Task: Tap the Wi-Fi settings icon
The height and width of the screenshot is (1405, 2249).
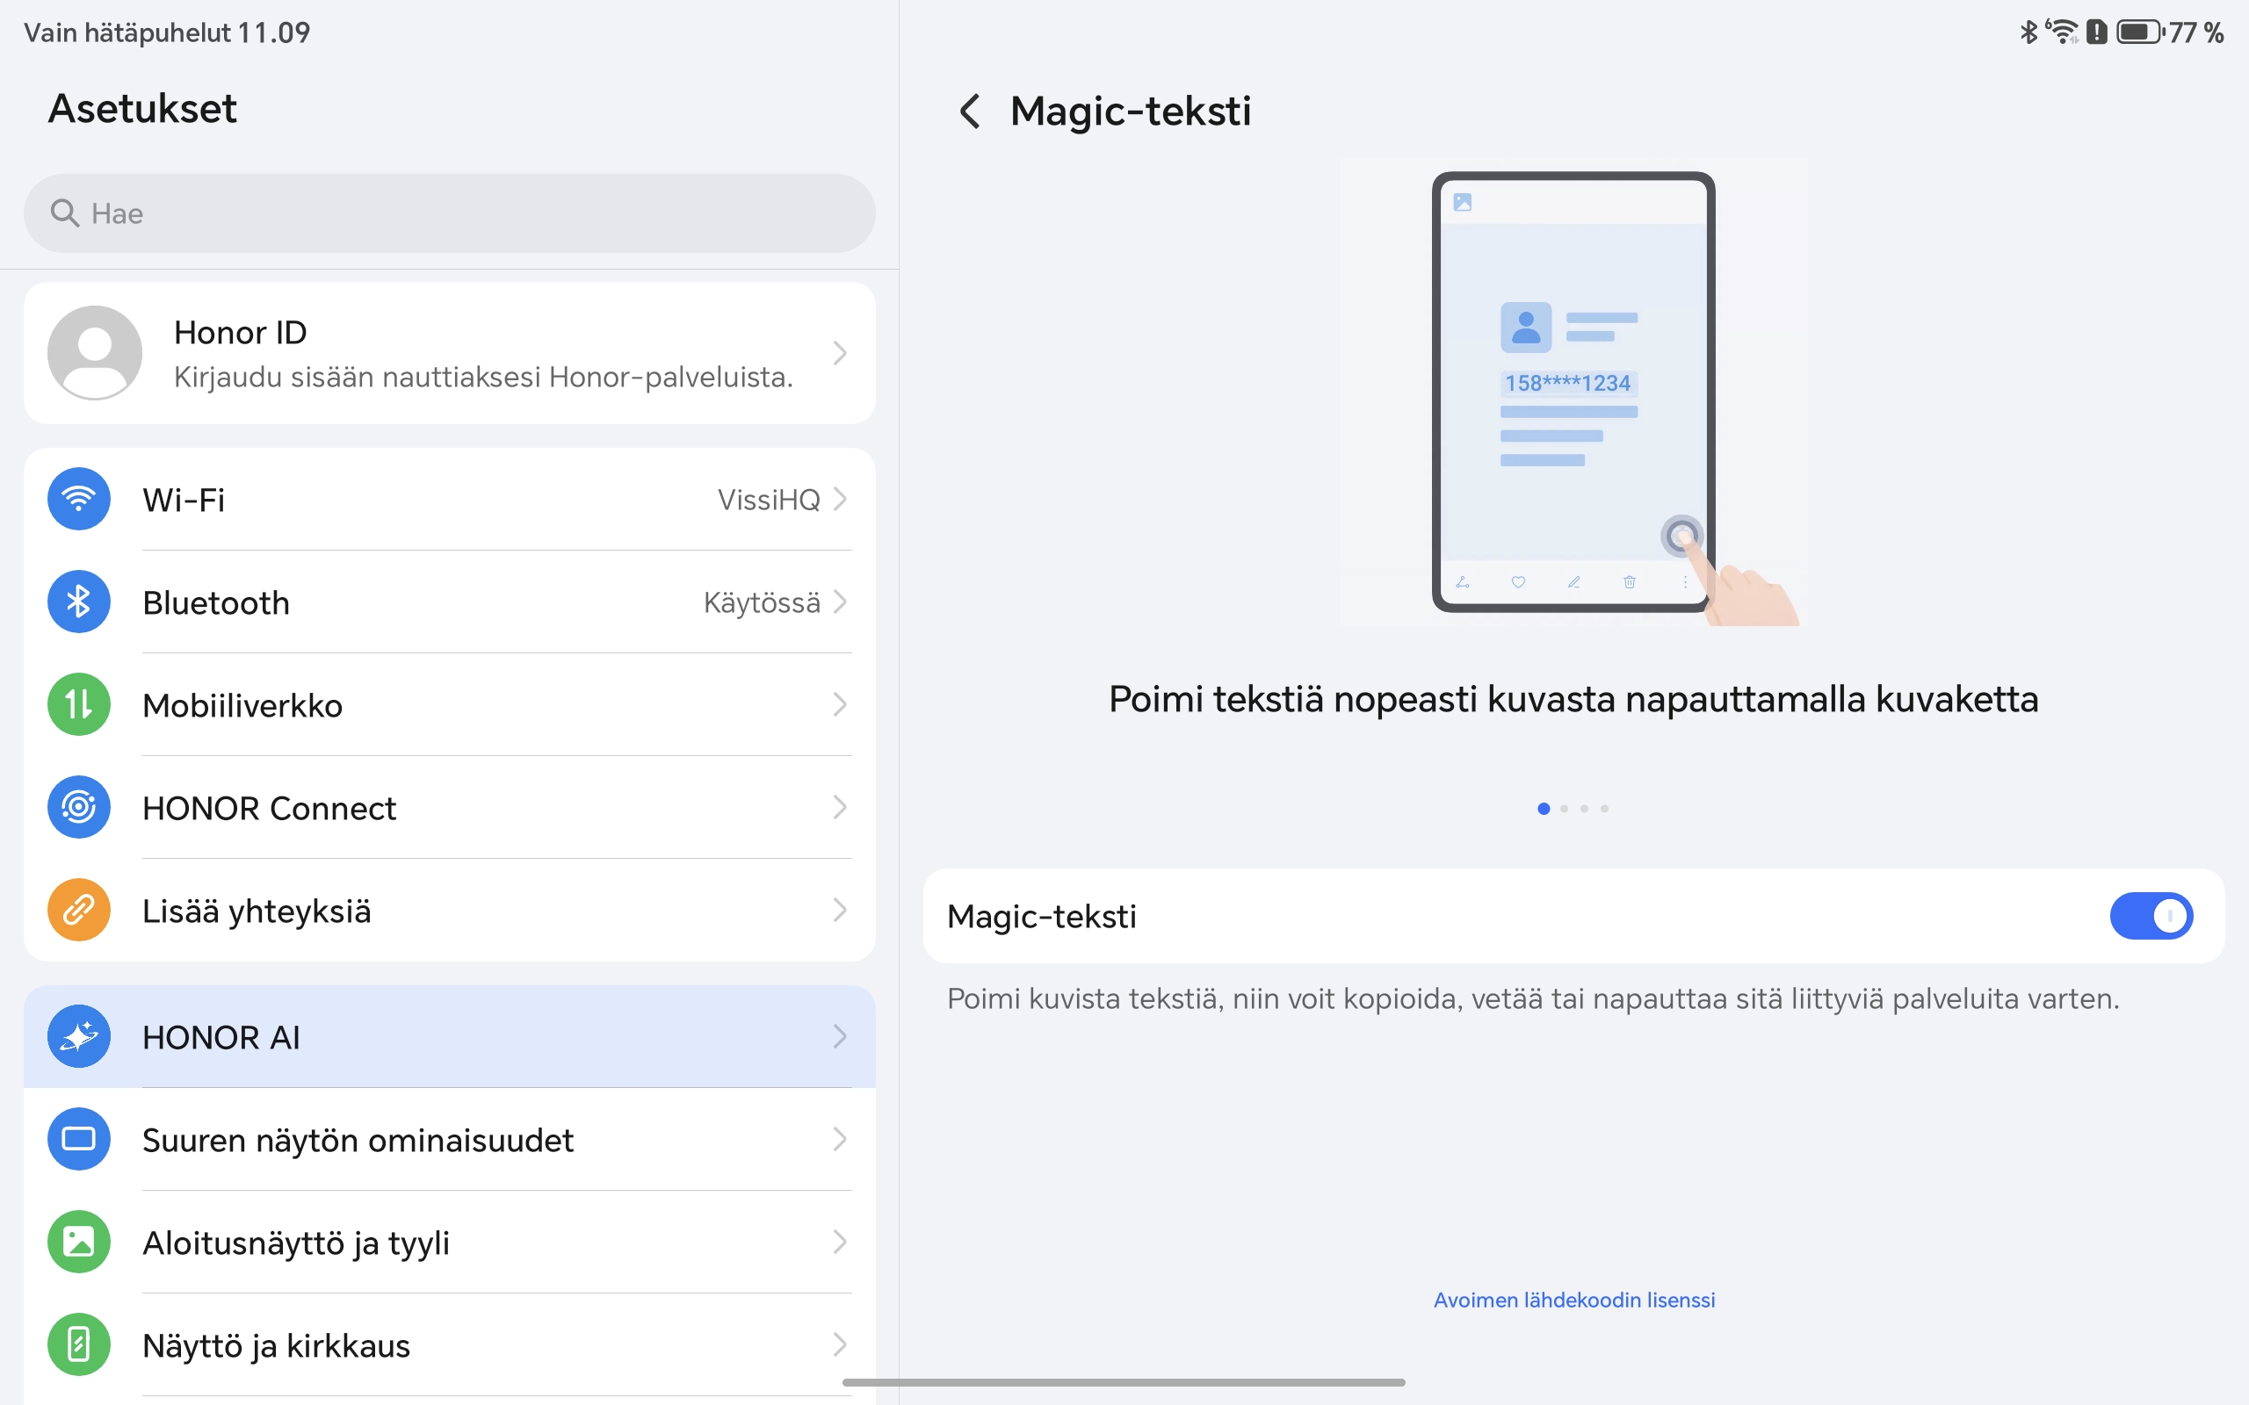Action: coord(79,499)
